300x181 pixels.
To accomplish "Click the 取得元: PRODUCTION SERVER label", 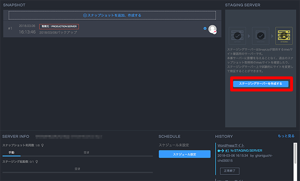I will point(59,26).
